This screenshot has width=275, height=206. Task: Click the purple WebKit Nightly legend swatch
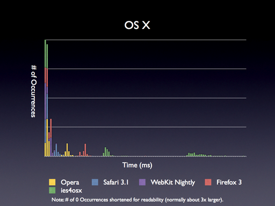tap(142, 182)
